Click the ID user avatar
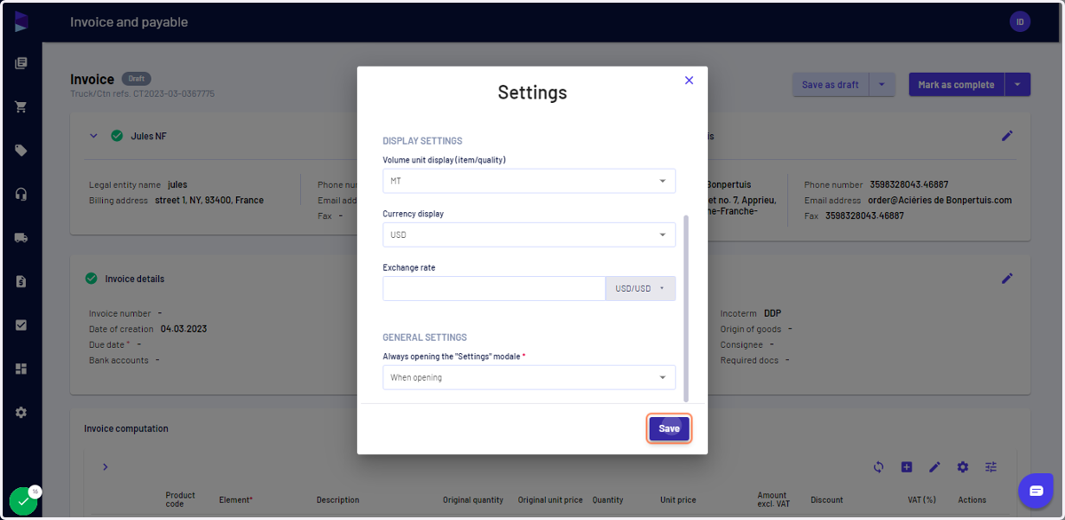The image size is (1065, 520). coord(1020,21)
